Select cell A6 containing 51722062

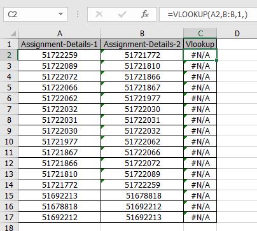point(60,98)
